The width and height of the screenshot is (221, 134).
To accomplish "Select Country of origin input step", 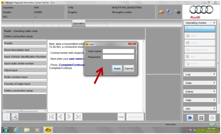I will (x=25, y=84).
